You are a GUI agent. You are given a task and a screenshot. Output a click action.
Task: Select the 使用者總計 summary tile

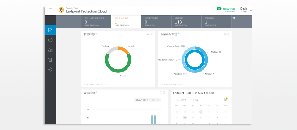pos(217,22)
